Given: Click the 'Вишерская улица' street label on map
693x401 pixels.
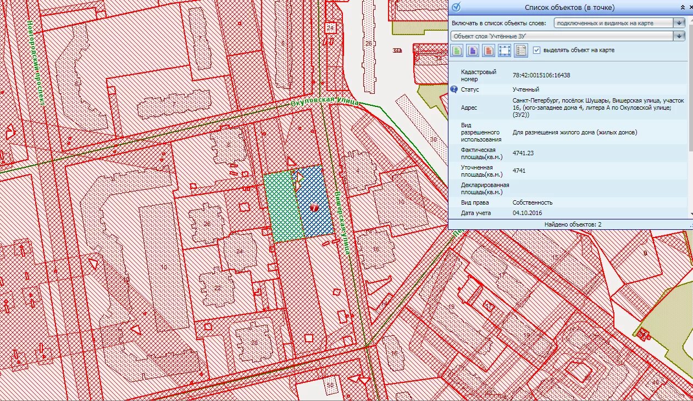Looking at the screenshot, I should pyautogui.click(x=341, y=222).
